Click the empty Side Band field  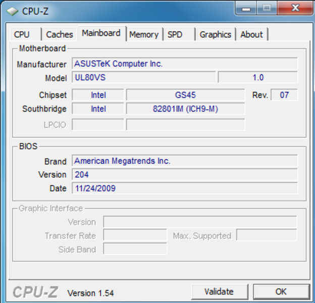pyautogui.click(x=135, y=249)
